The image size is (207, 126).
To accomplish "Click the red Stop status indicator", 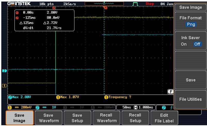I will pos(150,4).
